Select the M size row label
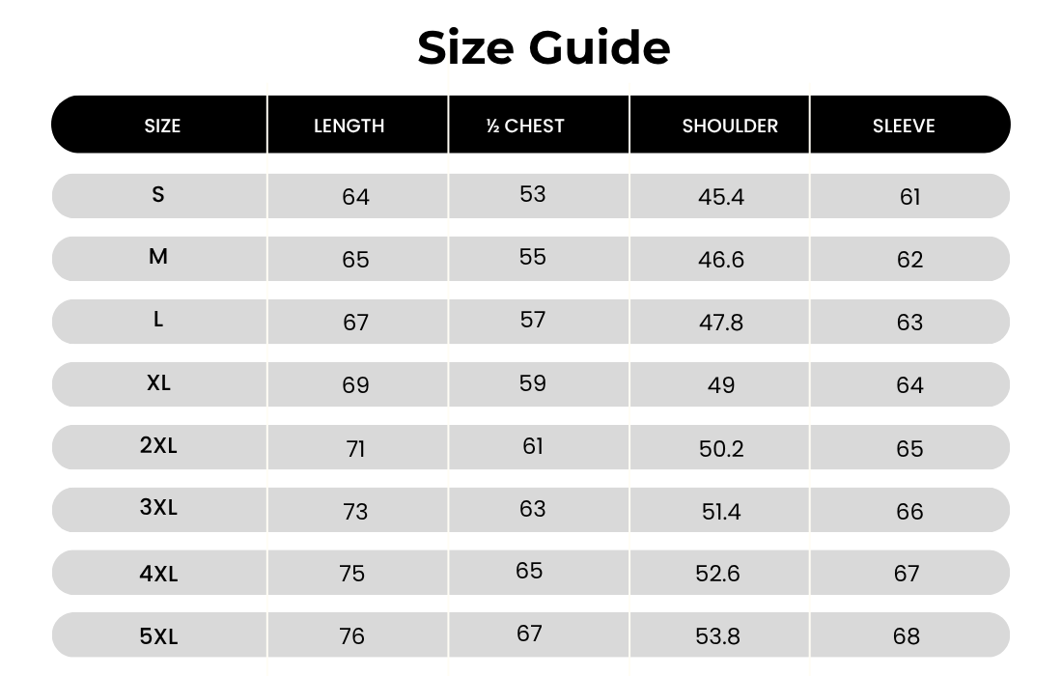Screen dimensions: 1062x676 coord(158,257)
